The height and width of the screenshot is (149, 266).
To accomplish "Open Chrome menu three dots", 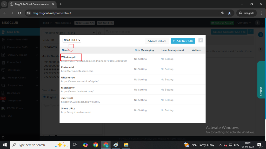I will point(261,13).
